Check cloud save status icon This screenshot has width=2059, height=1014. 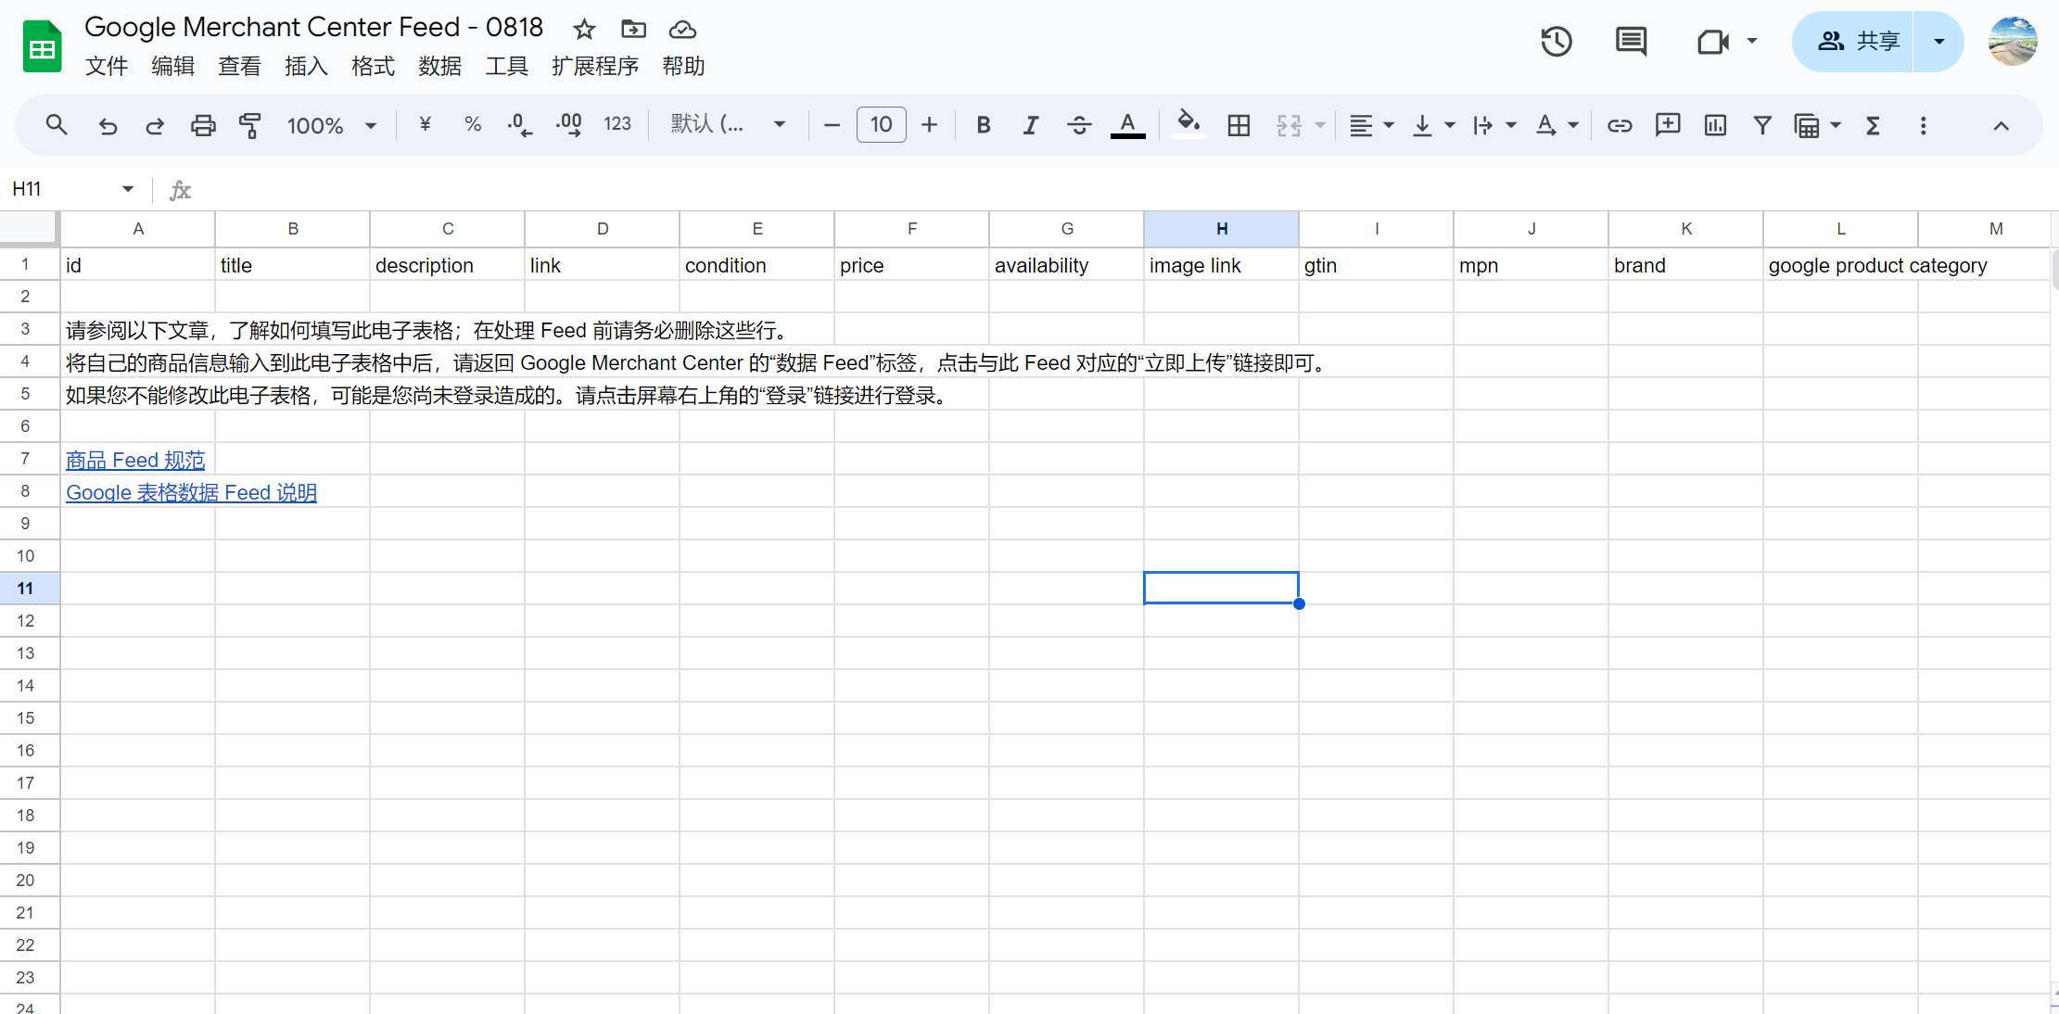click(682, 30)
